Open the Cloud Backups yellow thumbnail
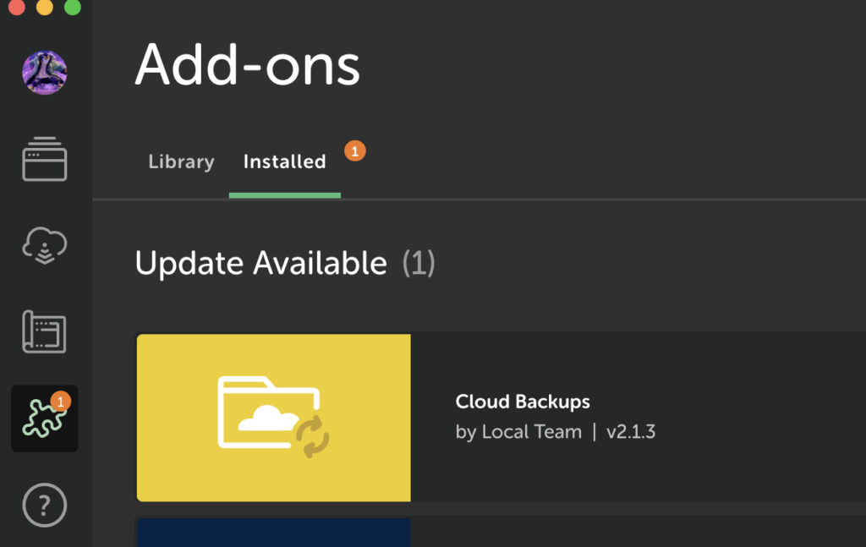 coord(274,418)
